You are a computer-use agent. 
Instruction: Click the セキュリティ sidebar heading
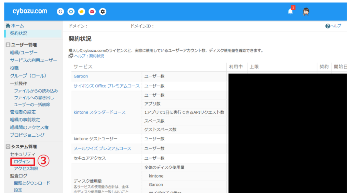(x=23, y=154)
